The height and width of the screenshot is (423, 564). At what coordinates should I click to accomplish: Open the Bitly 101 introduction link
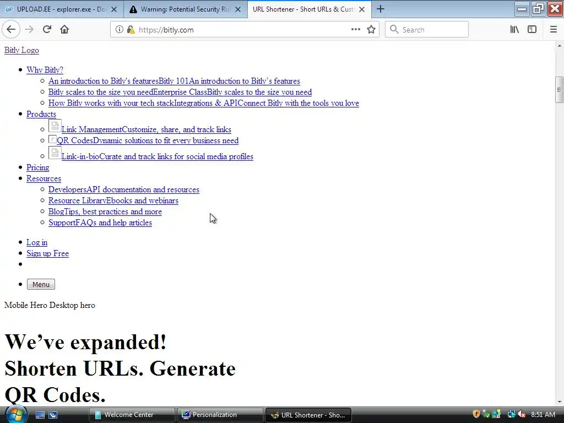(174, 81)
